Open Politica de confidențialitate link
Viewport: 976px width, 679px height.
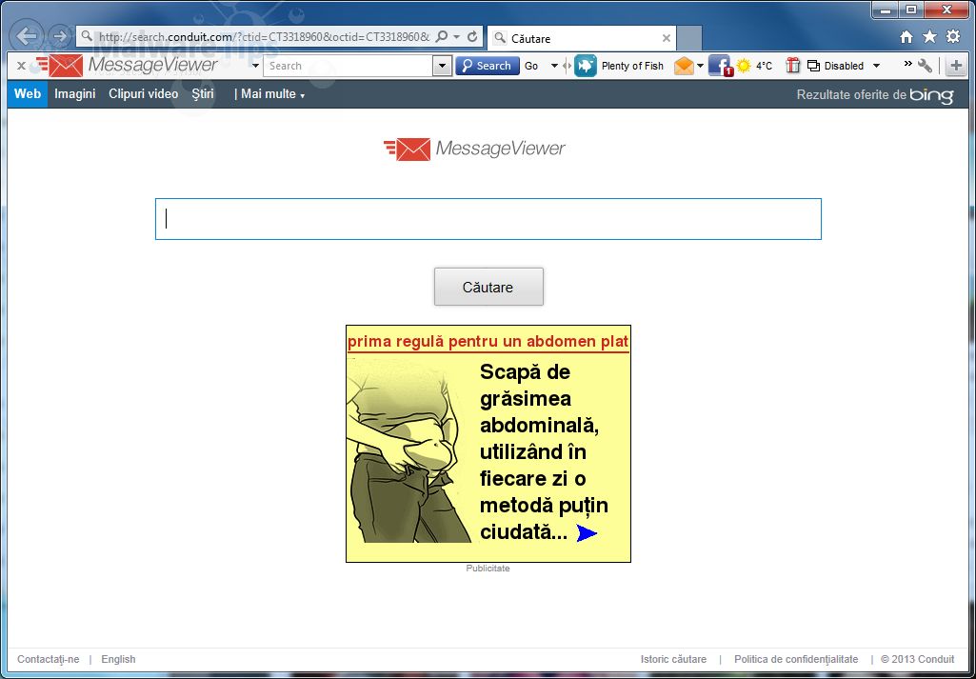pyautogui.click(x=796, y=659)
